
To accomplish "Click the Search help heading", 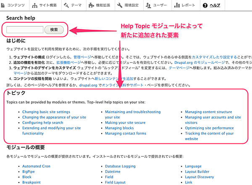I will click(x=21, y=18).
